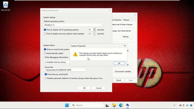Open the Recycle Bin desktop icon

coord(5,6)
